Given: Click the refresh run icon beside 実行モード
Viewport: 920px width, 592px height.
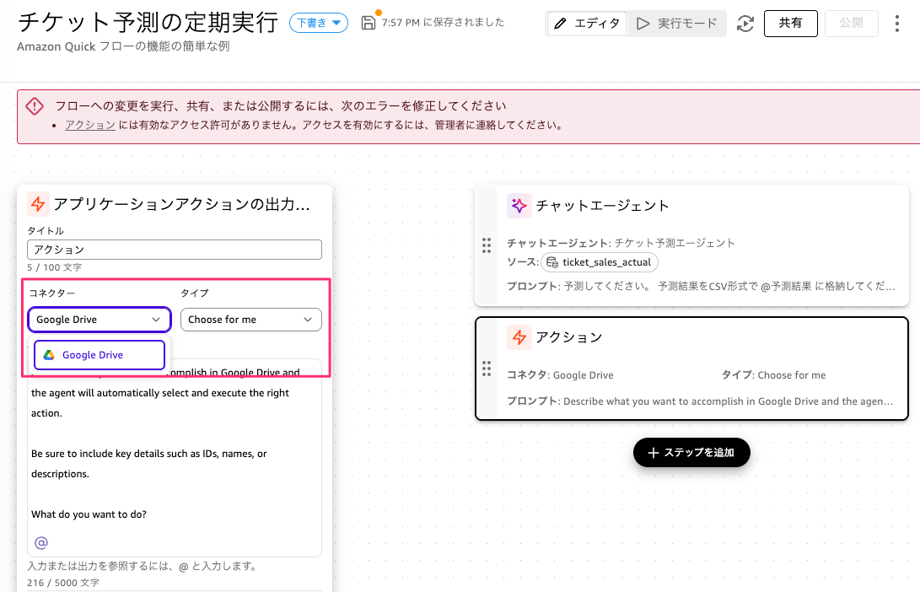Looking at the screenshot, I should pos(745,24).
